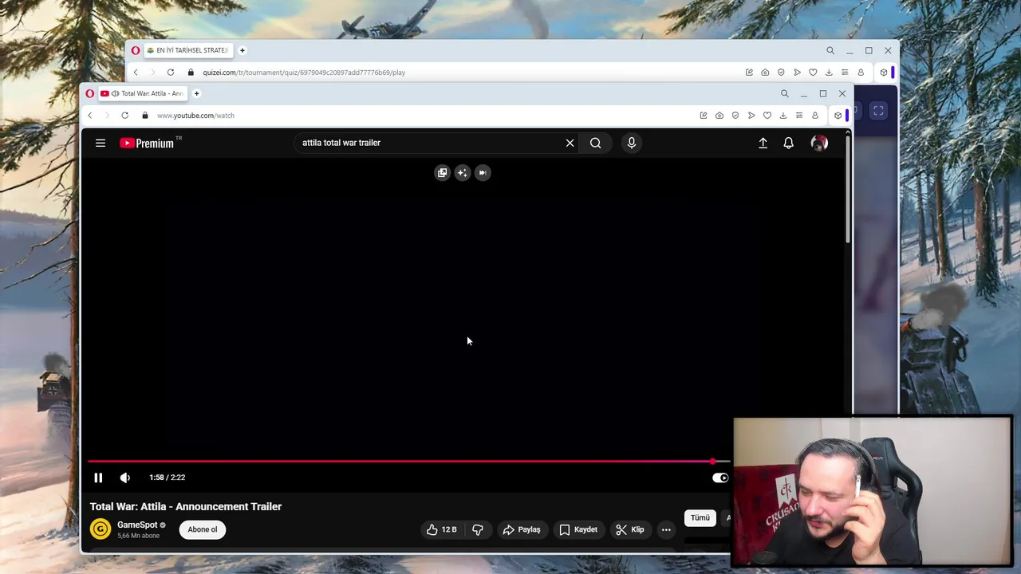Click the fullscreen icon on quizei page

coord(878,111)
